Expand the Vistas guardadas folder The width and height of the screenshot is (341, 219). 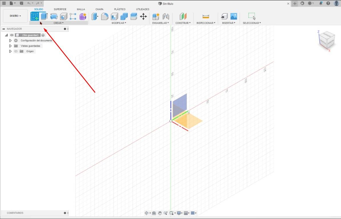[10, 46]
